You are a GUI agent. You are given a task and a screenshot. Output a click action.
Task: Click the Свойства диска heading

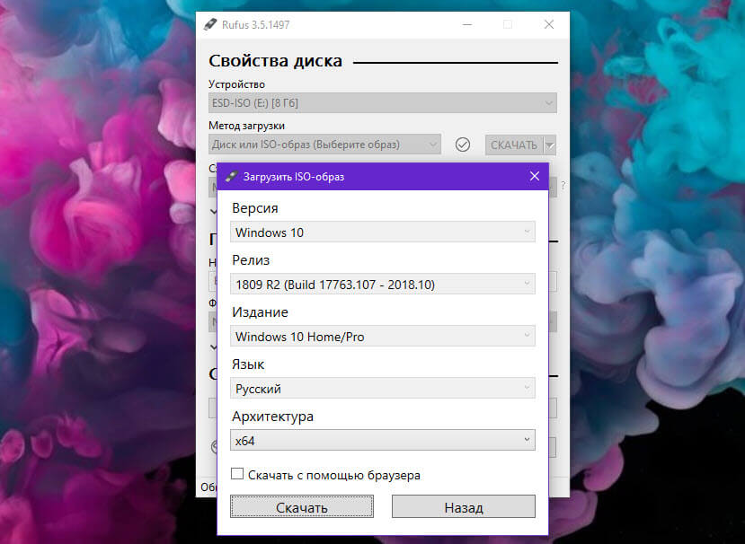tap(275, 61)
